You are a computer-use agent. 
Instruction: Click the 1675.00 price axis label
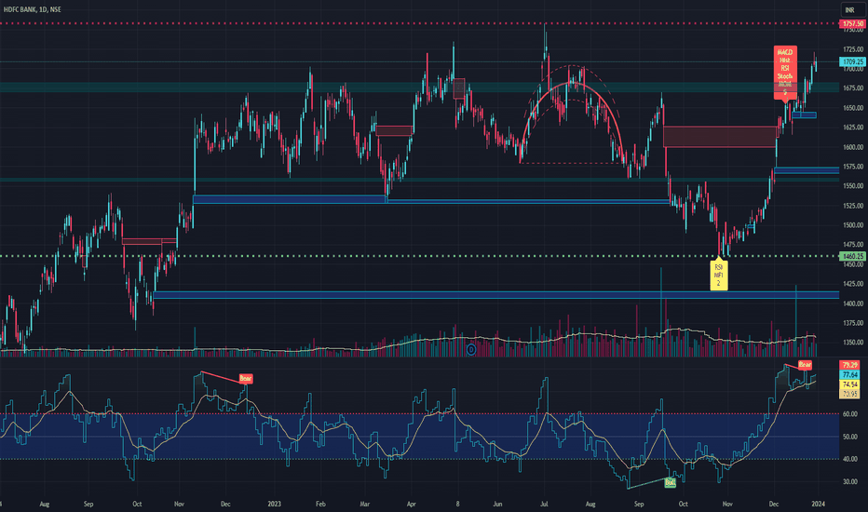(853, 88)
